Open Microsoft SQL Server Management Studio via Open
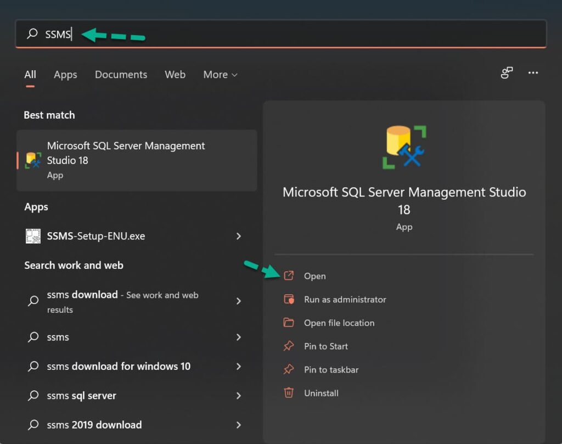The width and height of the screenshot is (562, 444). click(x=314, y=276)
